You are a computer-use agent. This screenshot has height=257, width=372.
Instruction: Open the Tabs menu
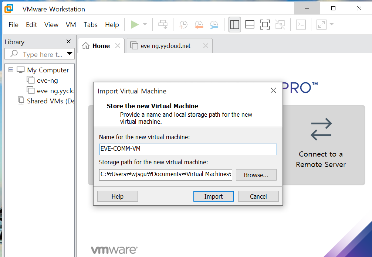pyautogui.click(x=90, y=25)
